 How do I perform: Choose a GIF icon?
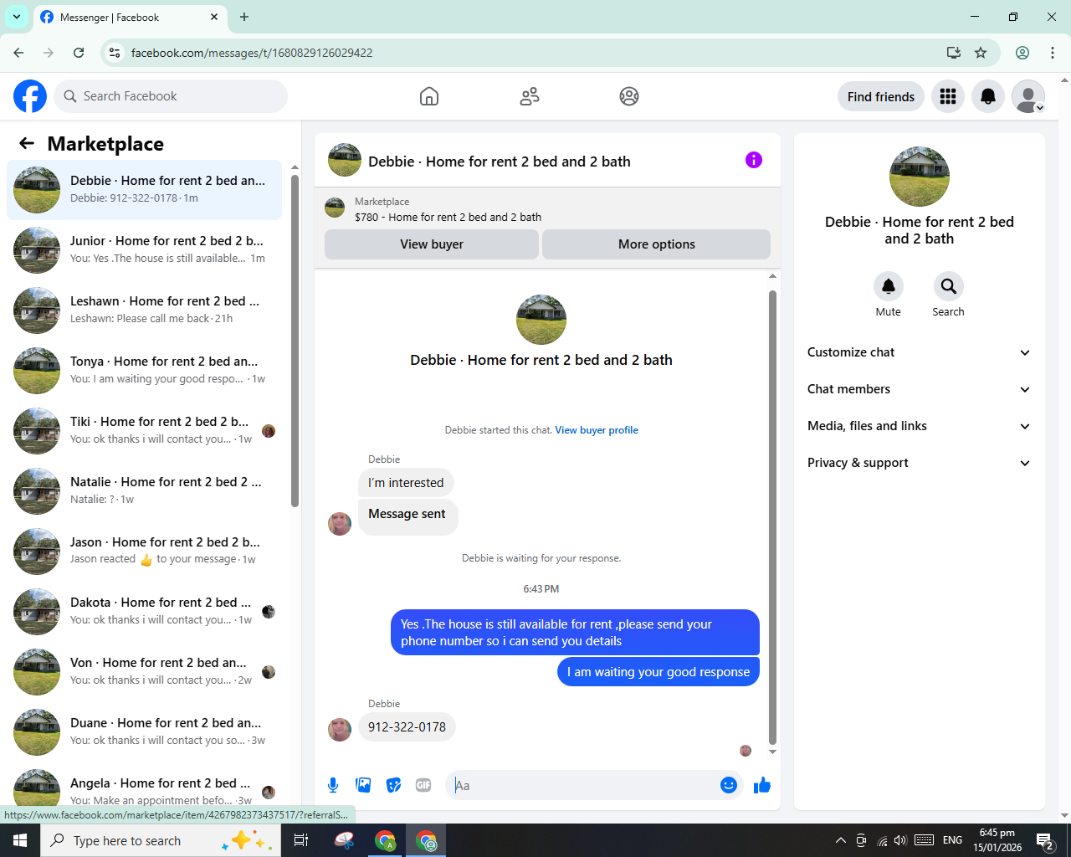click(423, 785)
